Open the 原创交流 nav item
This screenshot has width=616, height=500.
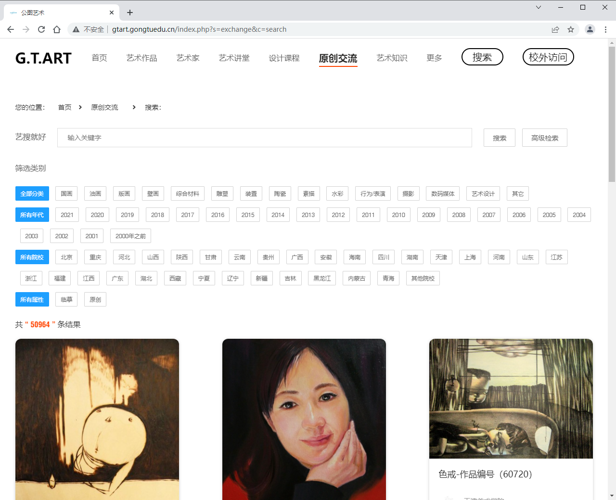point(338,58)
